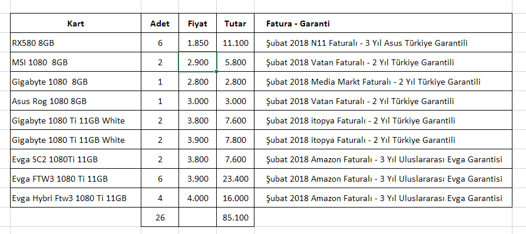Select the total quantity cell showing 26
The width and height of the screenshot is (526, 234).
pyautogui.click(x=160, y=217)
